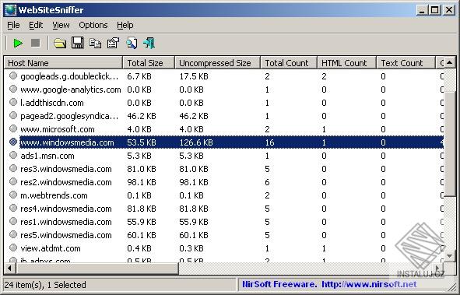Sort by the Text Count column header

[406, 63]
